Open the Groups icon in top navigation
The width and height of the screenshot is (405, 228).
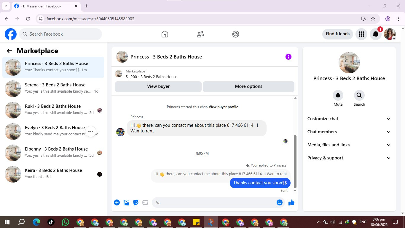click(x=236, y=34)
